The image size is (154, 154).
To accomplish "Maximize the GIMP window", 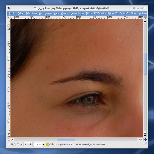I will click(141, 8).
